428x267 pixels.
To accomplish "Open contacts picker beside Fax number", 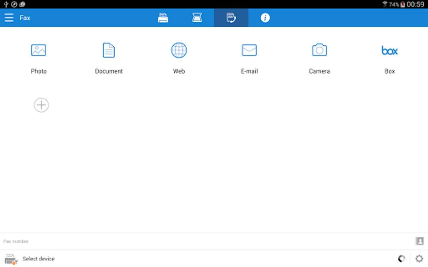I will (x=420, y=241).
